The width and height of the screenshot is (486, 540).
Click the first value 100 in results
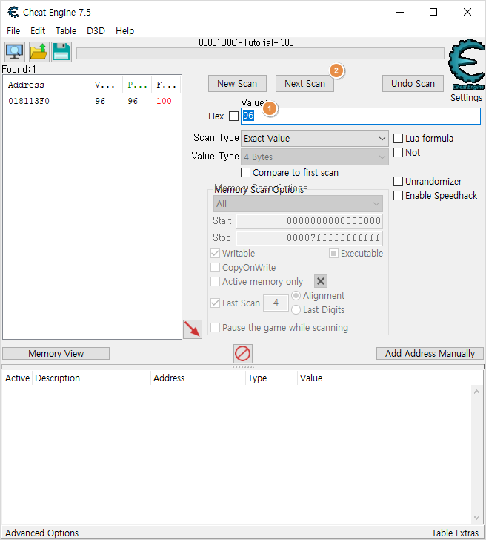click(164, 101)
